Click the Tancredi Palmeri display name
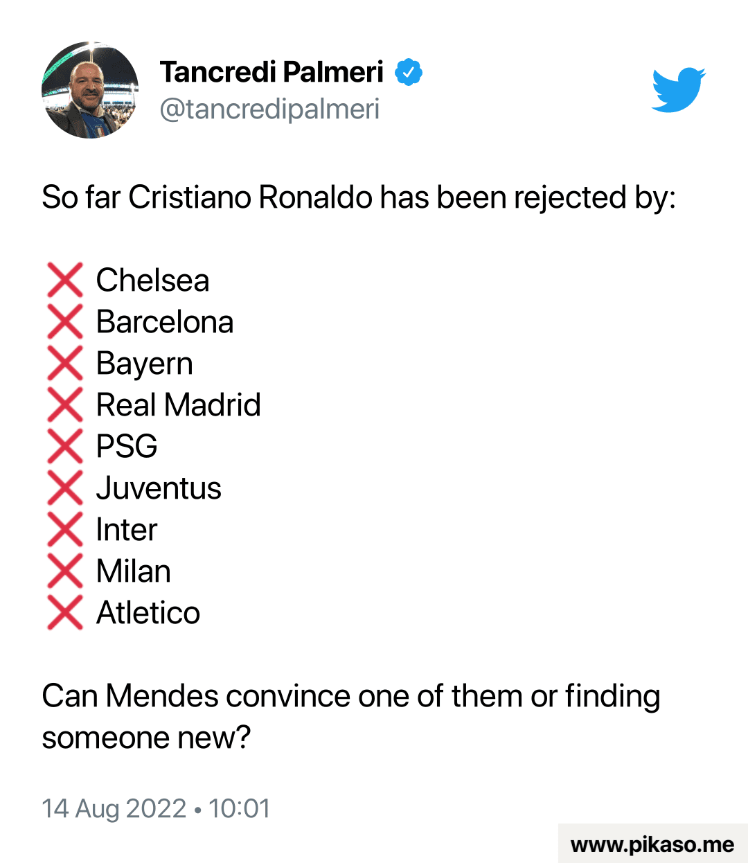This screenshot has height=863, width=748. click(x=271, y=72)
